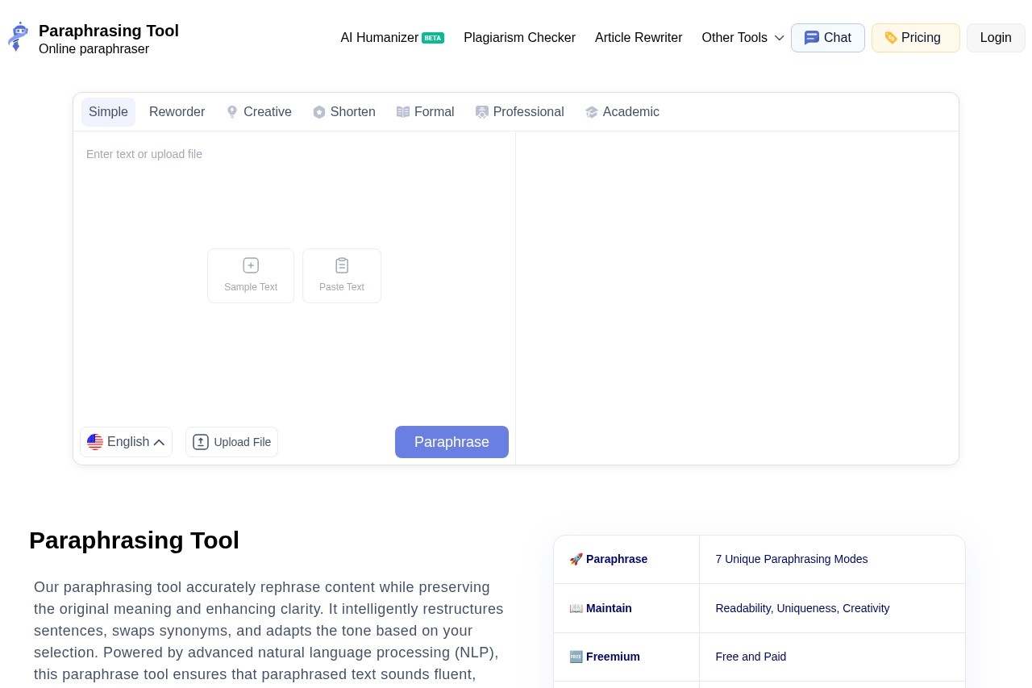Click the Chat speech bubble icon
1032x688 pixels.
pos(811,38)
